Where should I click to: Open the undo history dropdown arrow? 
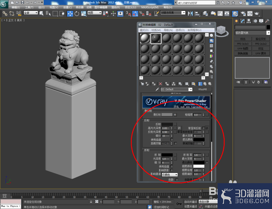pos(31,2)
